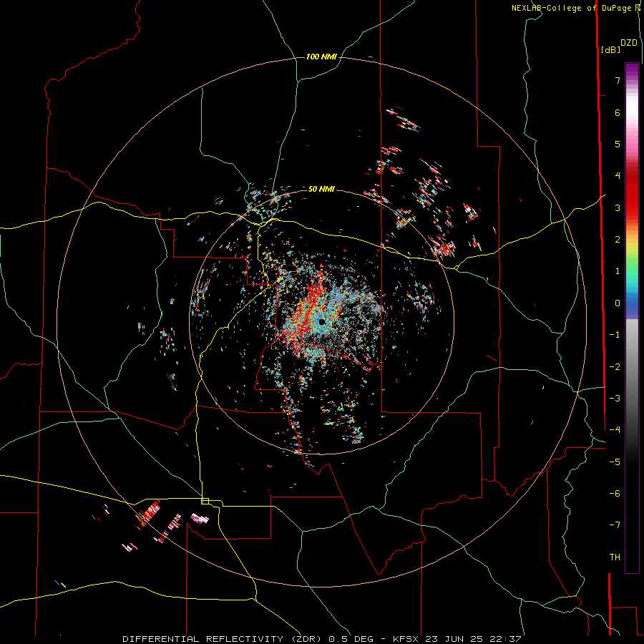The image size is (644, 644).
Task: Click the 0.5 DEG elevation text
Action: click(351, 639)
